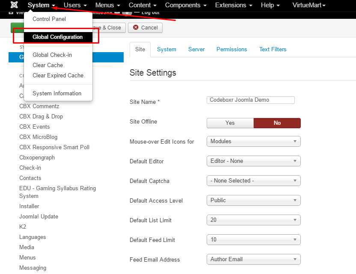Go to Messaging in sidebar
356x274 pixels.
click(x=33, y=268)
